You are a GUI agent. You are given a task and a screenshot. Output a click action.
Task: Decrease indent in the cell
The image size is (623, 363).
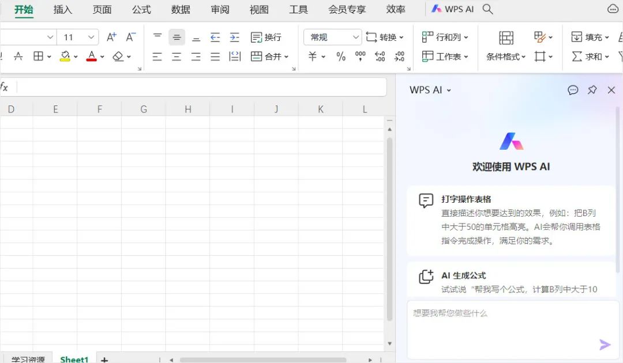point(215,37)
